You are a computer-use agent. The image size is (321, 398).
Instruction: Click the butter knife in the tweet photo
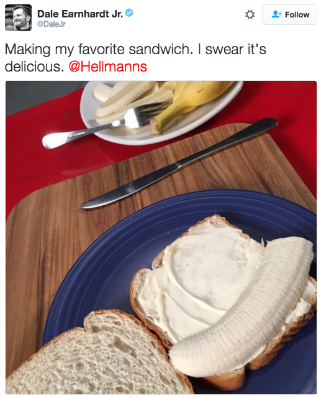[179, 164]
